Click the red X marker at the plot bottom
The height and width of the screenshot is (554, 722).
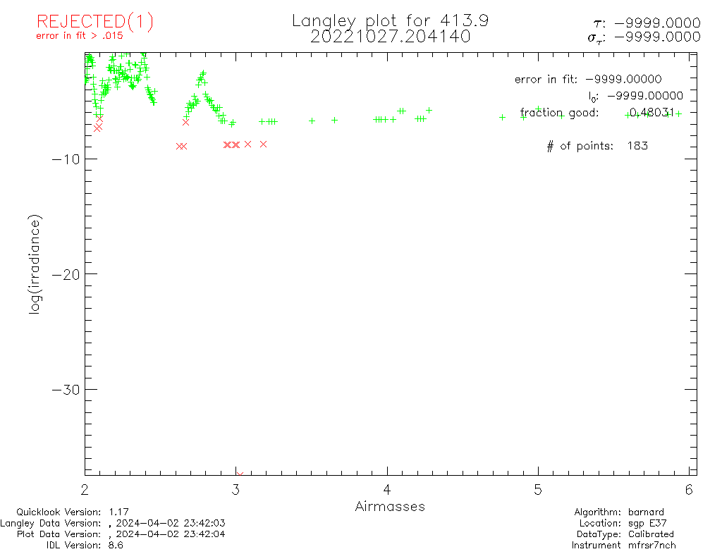pos(240,476)
